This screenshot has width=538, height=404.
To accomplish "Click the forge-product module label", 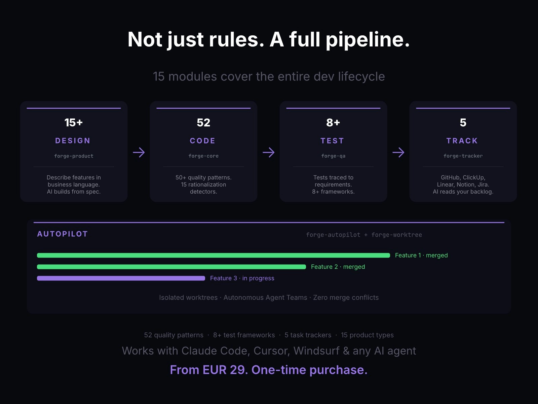I will pos(74,156).
